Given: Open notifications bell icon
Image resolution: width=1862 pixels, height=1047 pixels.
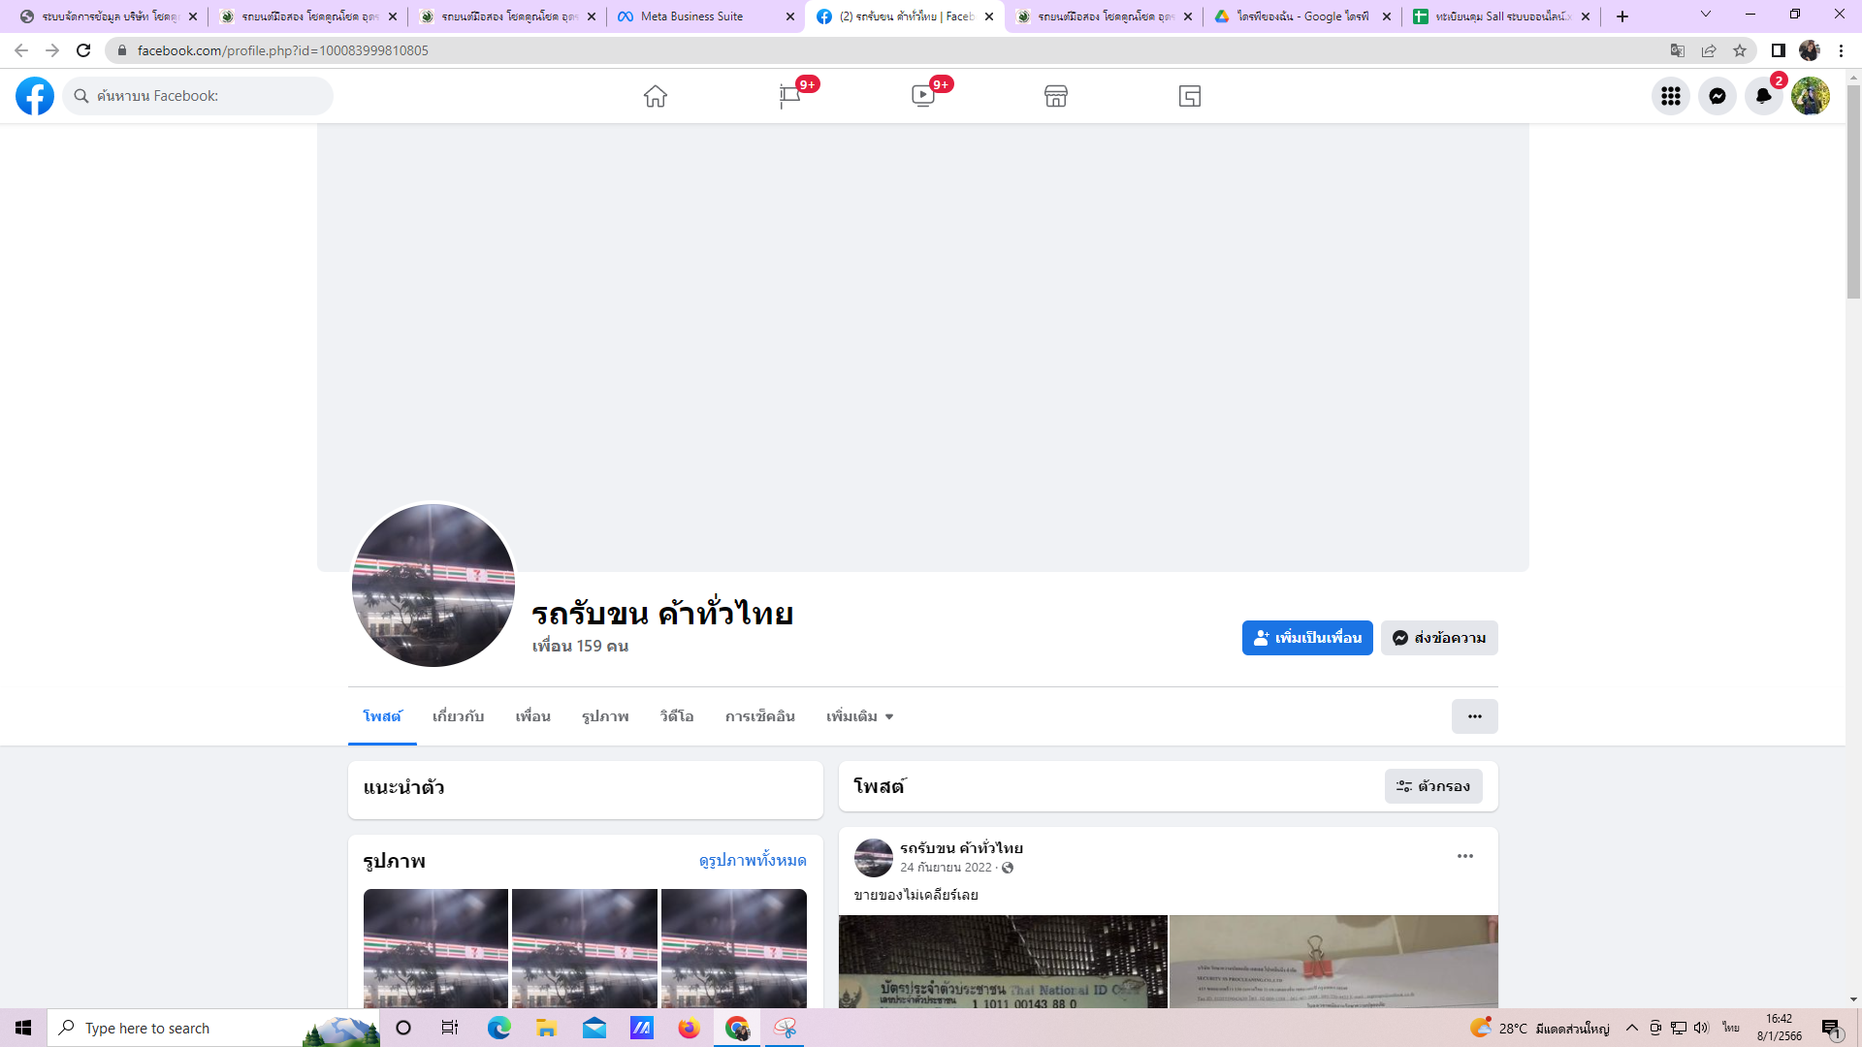Looking at the screenshot, I should point(1763,96).
